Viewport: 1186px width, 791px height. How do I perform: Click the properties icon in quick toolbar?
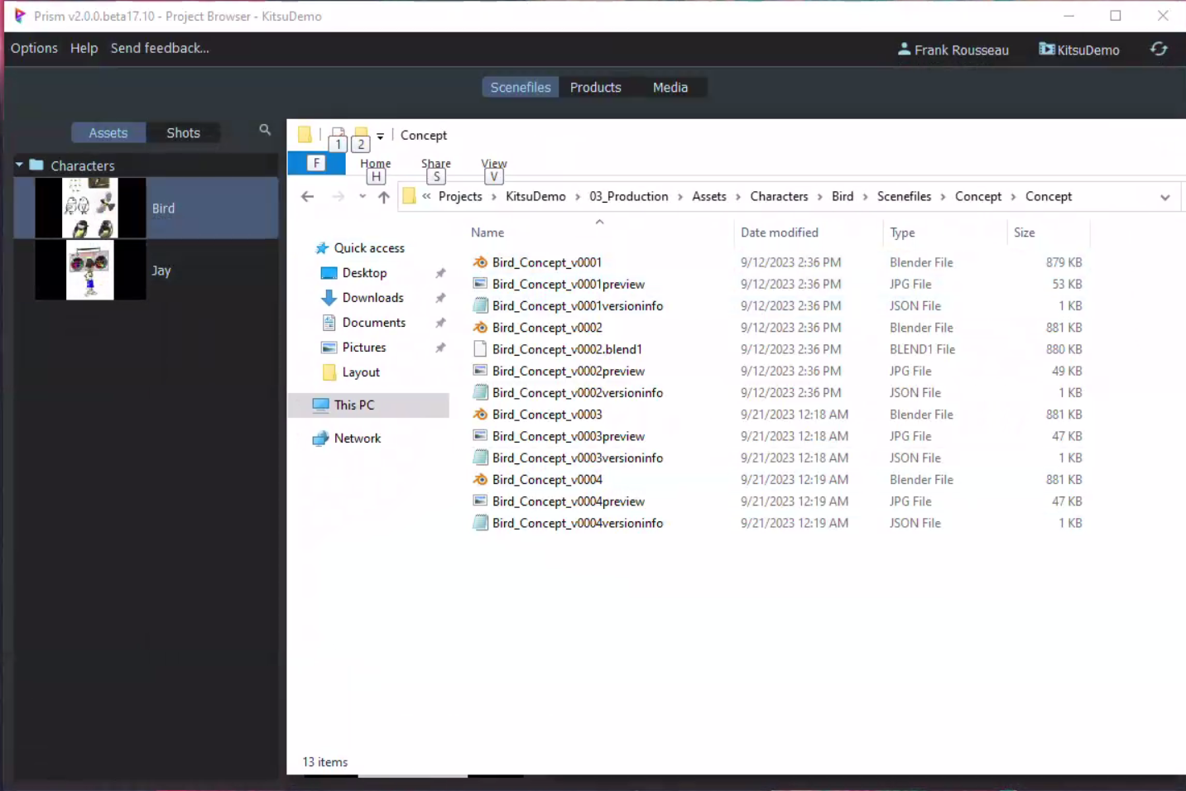[x=338, y=135]
